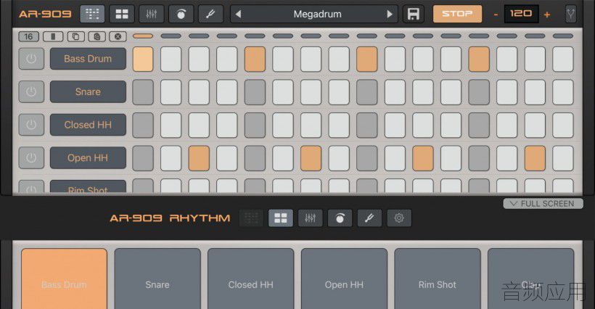
Task: Enable Closed HH step 1
Action: tap(143, 125)
